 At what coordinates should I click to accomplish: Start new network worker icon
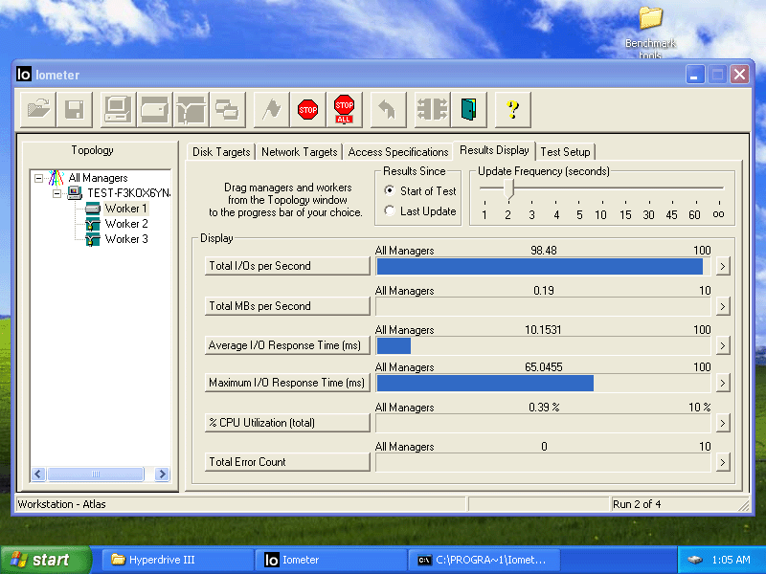(191, 109)
